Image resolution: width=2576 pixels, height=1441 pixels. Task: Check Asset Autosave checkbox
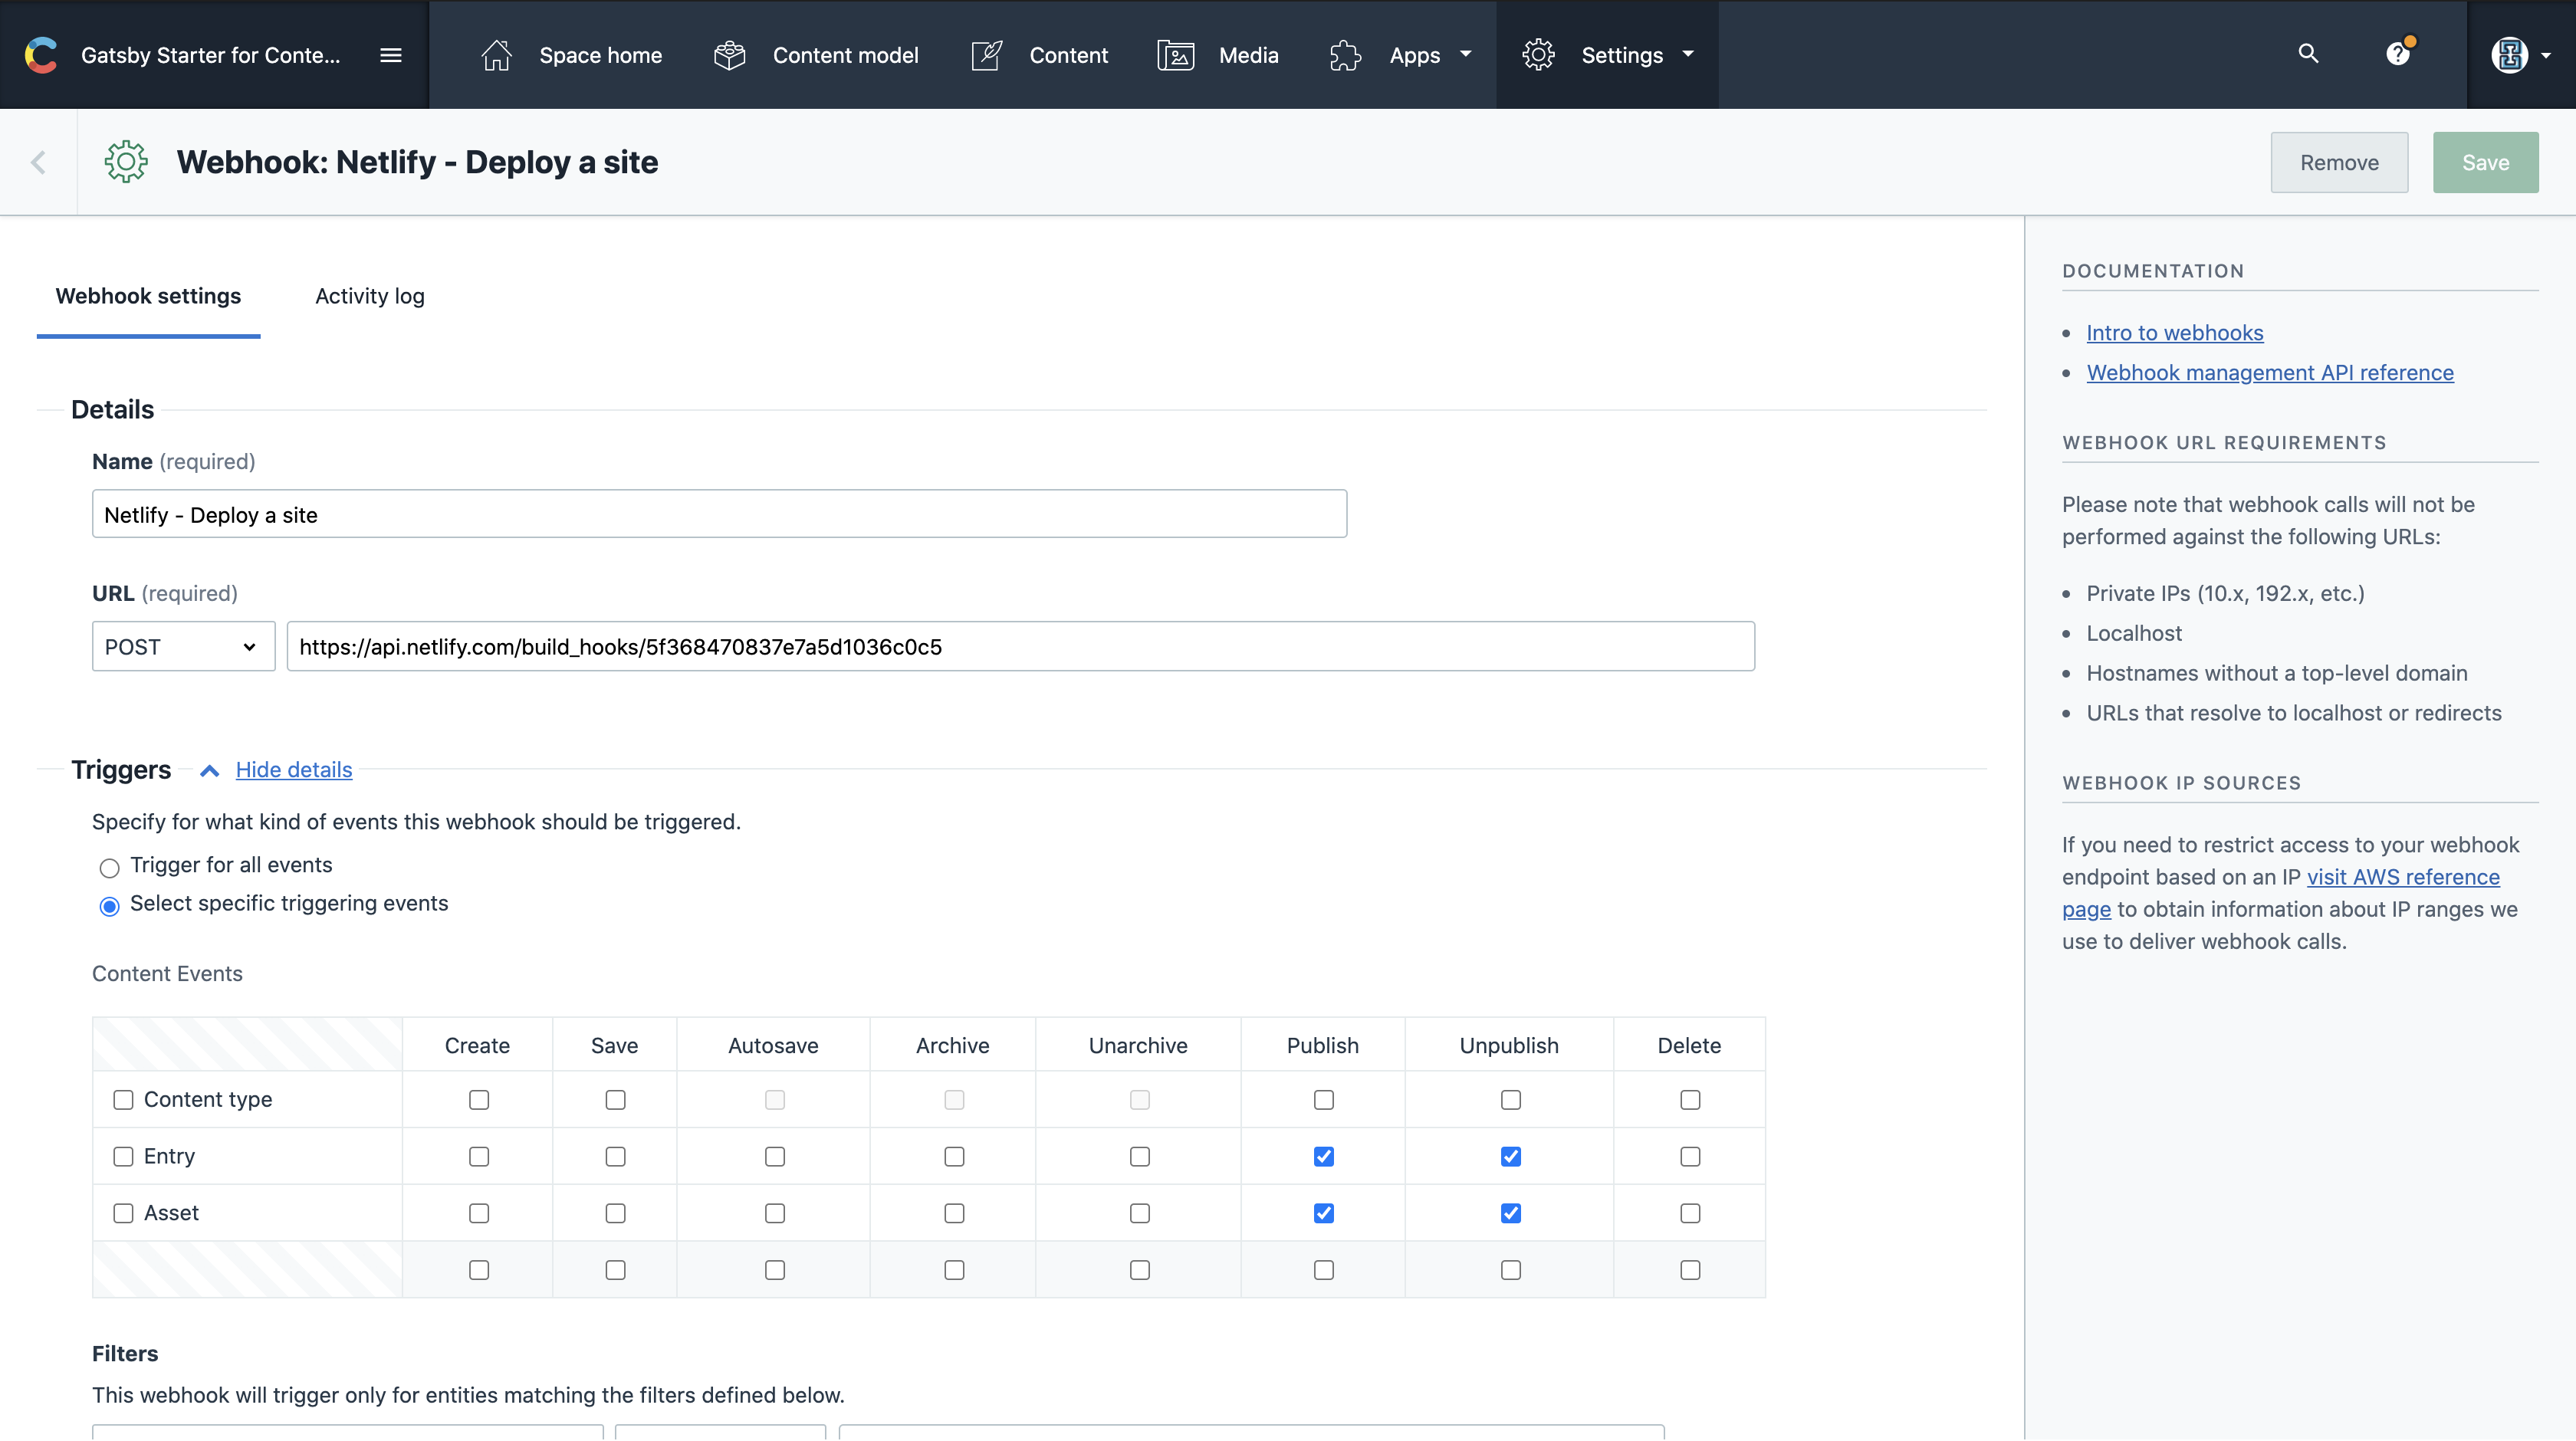tap(775, 1213)
